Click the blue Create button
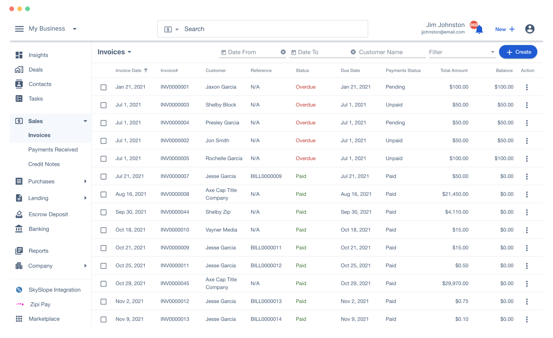553x338 pixels. click(x=518, y=52)
